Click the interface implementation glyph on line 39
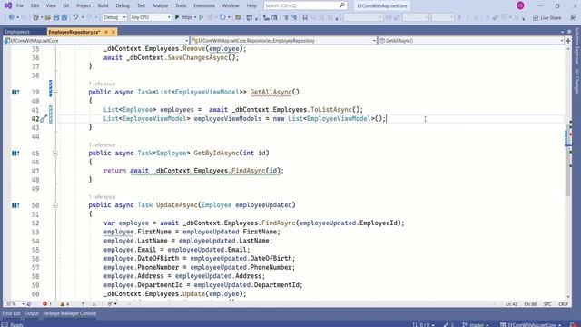The image size is (581, 327). (x=15, y=92)
